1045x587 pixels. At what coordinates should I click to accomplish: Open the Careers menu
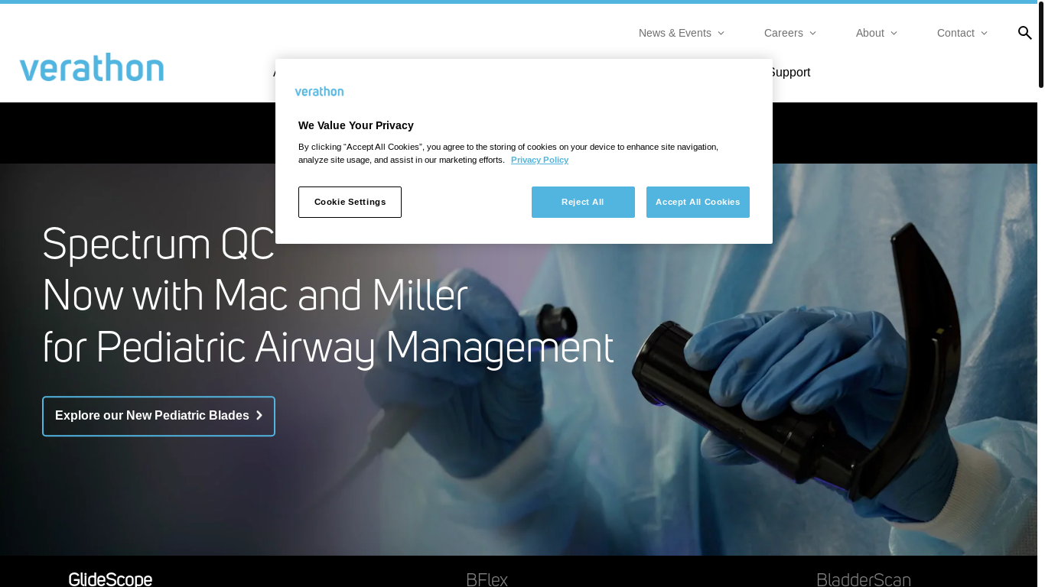783,33
